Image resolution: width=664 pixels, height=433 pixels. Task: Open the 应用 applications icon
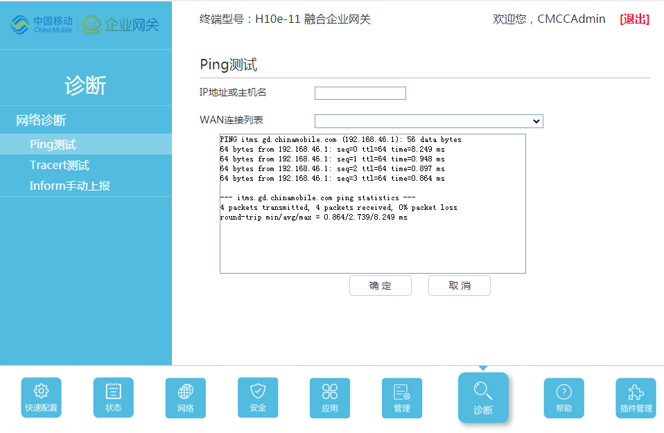click(330, 397)
